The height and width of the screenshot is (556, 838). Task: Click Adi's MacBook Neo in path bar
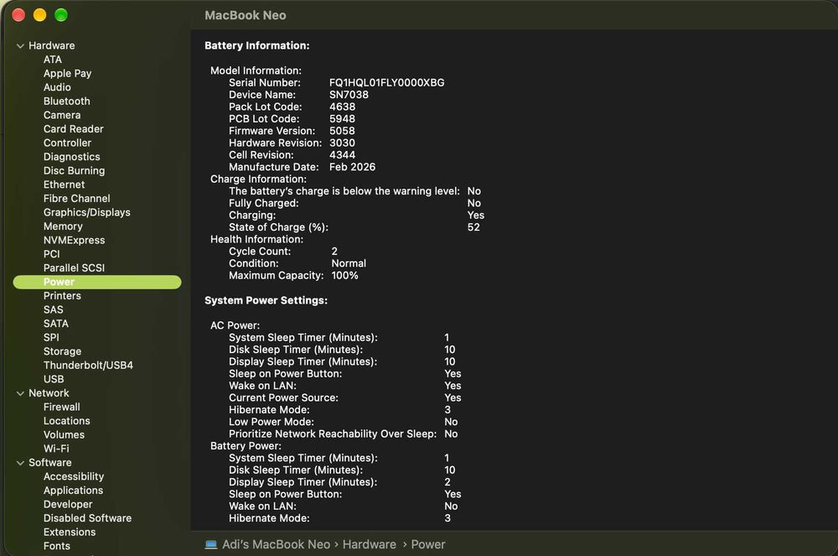[277, 544]
